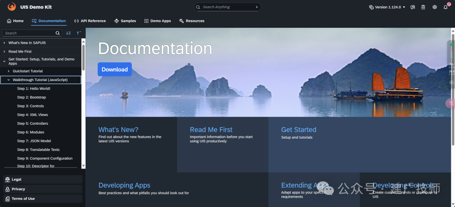Viewport: 455px width, 207px height.
Task: Open the notifications bell icon
Action: pos(445,7)
